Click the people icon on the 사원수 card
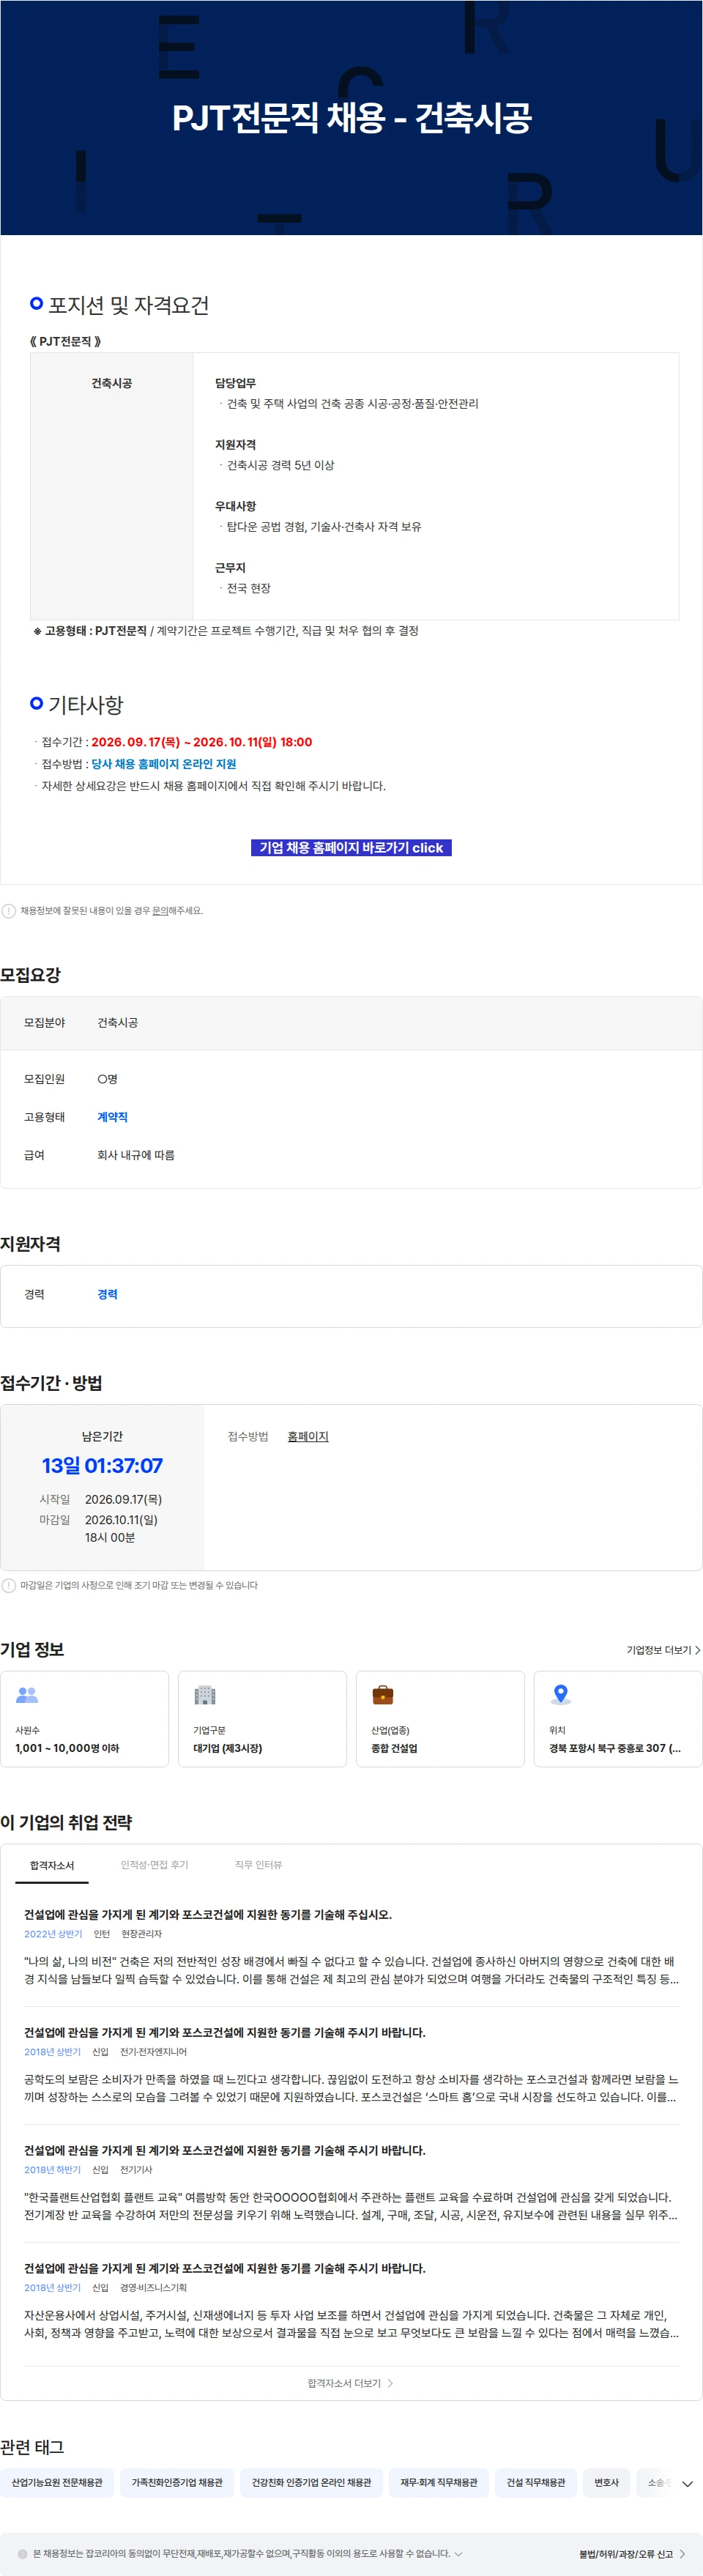This screenshot has height=2576, width=703. (x=27, y=1694)
